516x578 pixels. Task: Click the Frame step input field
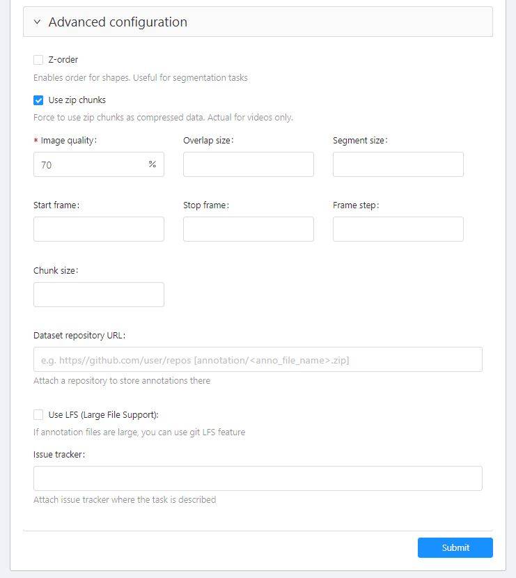(x=398, y=229)
